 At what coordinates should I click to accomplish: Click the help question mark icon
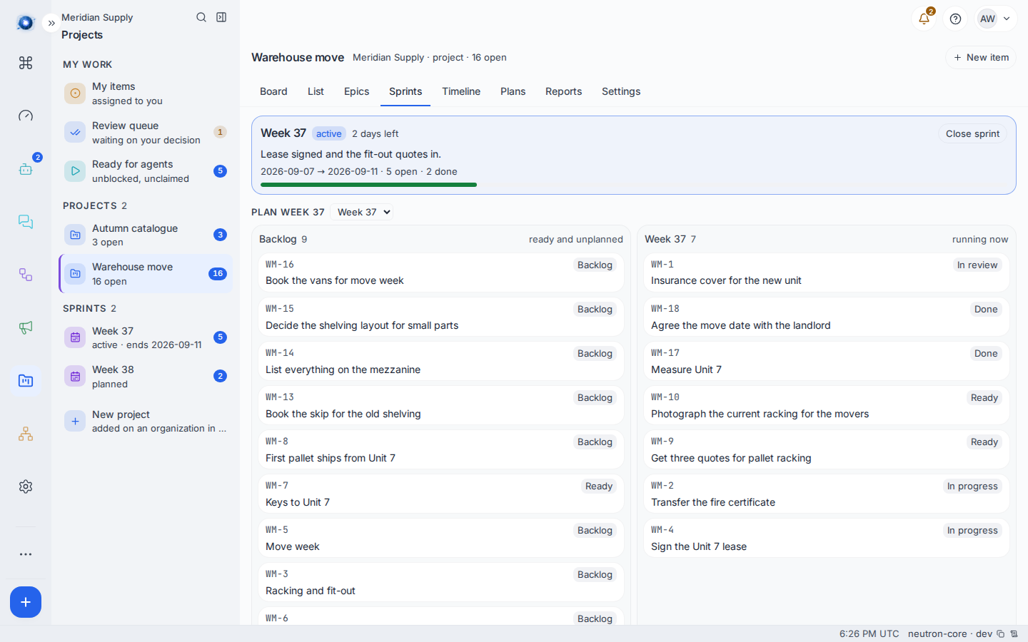pyautogui.click(x=955, y=19)
